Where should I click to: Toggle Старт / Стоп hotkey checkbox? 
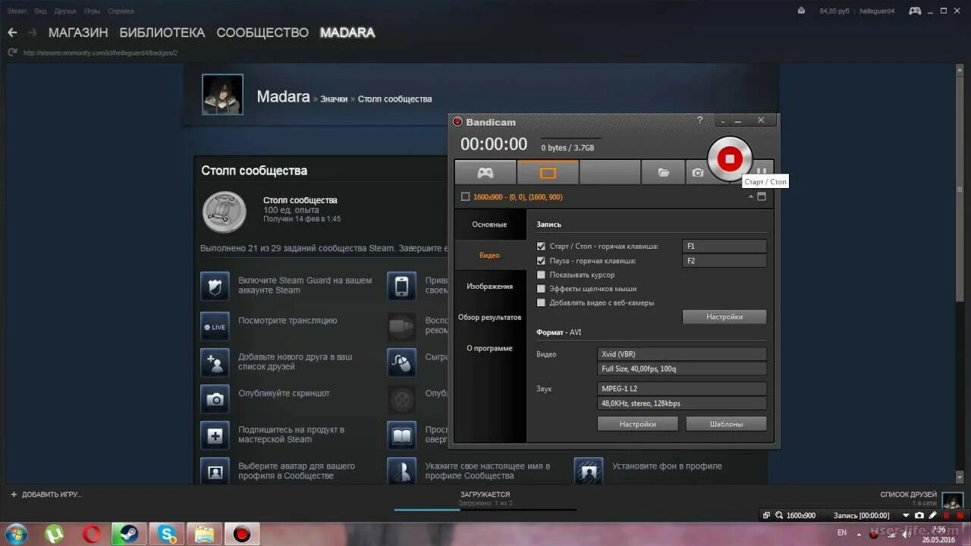tap(541, 246)
